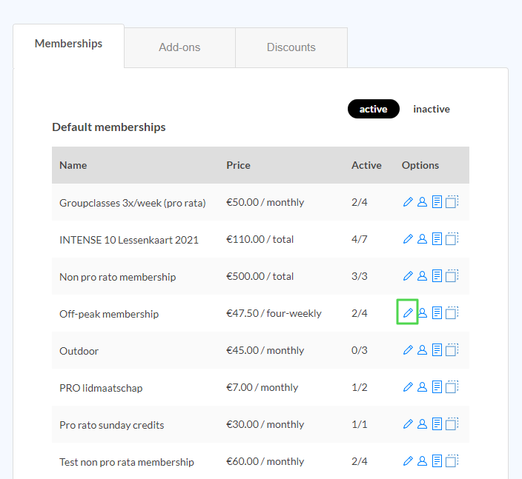Click the €110.00 / total price
This screenshot has width=522, height=479.
click(x=260, y=239)
